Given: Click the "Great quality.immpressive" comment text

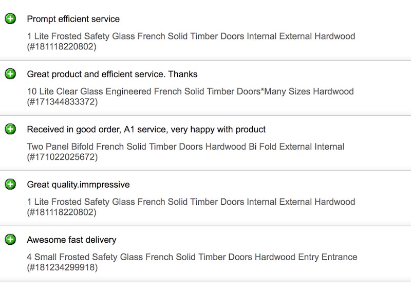Looking at the screenshot, I should 78,184.
